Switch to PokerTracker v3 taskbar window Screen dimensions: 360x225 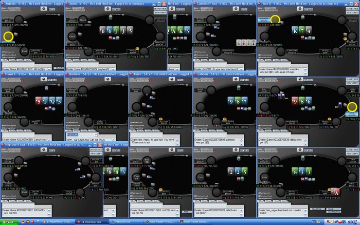pyautogui.click(x=160, y=222)
